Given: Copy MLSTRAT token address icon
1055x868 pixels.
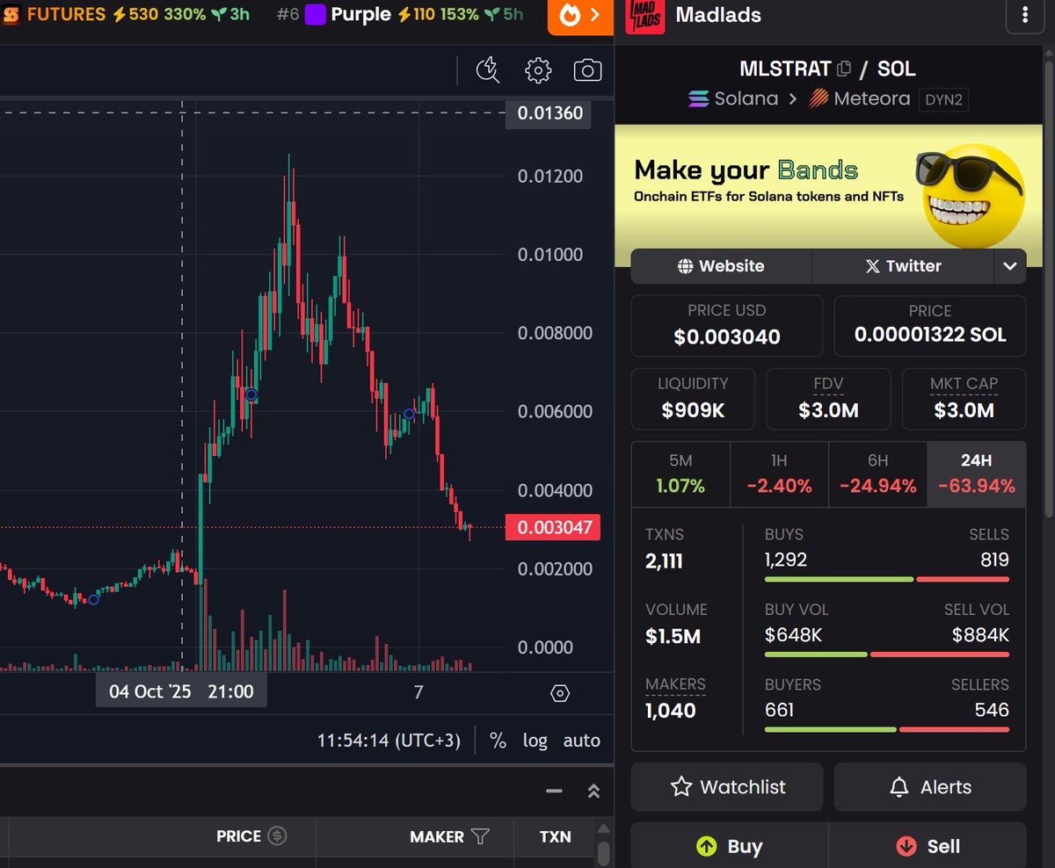Looking at the screenshot, I should click(x=844, y=69).
